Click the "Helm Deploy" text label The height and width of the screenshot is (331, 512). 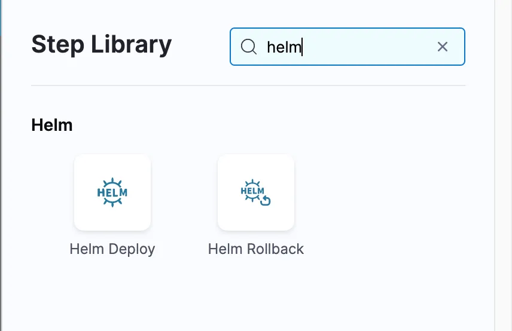click(x=112, y=249)
